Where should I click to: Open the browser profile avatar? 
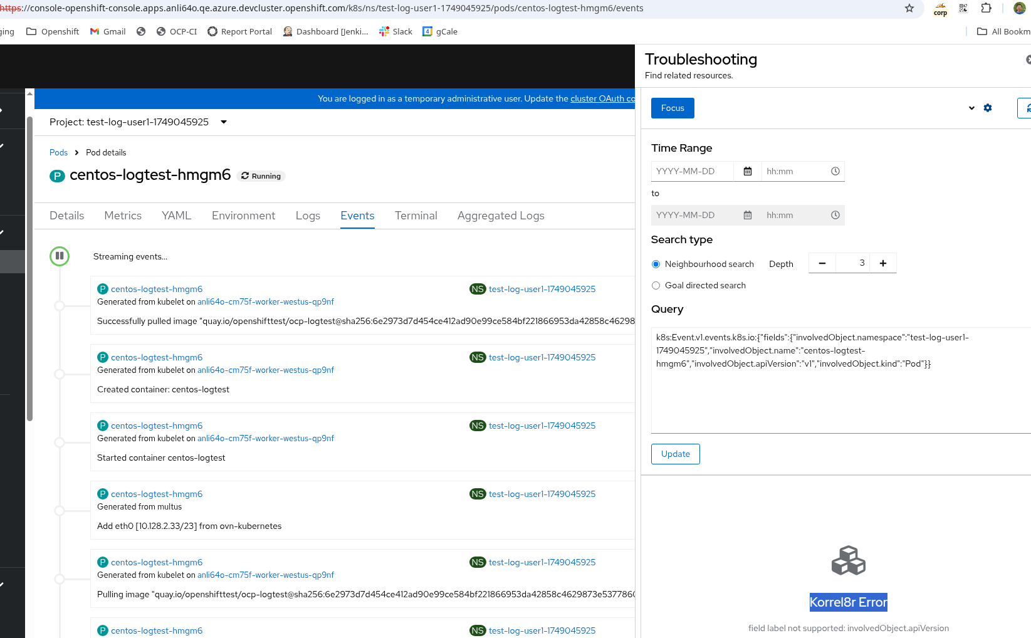pyautogui.click(x=1020, y=8)
